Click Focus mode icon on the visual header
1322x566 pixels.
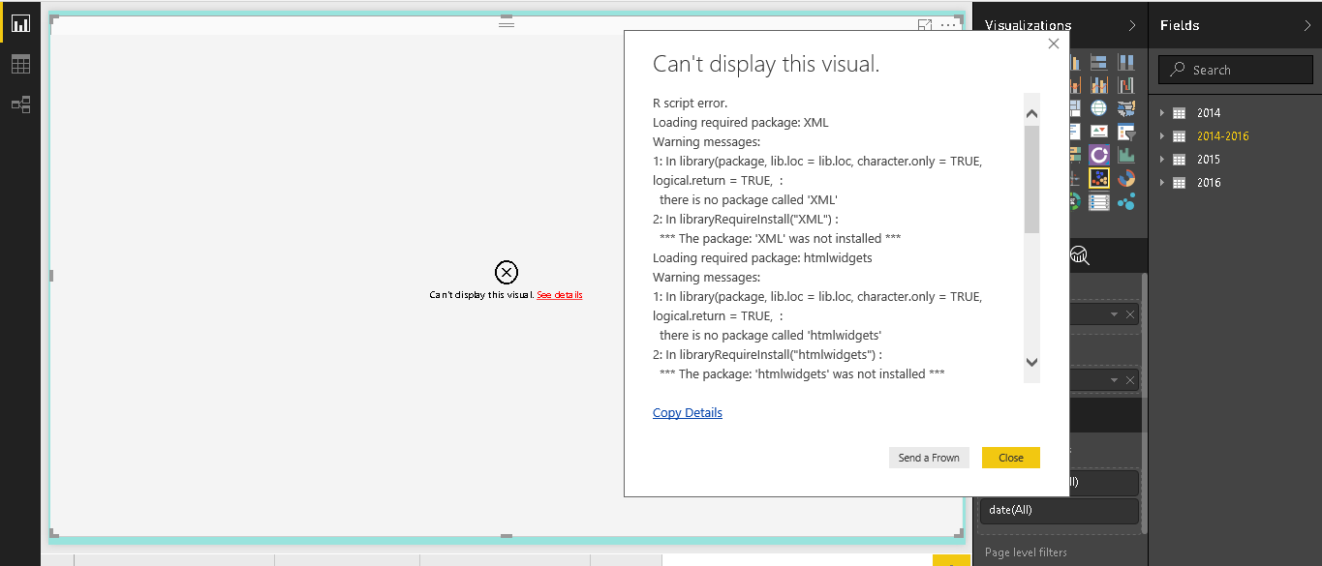925,25
